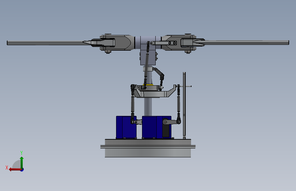
Task: Select the swashplate lower tray body
Action: point(155,93)
